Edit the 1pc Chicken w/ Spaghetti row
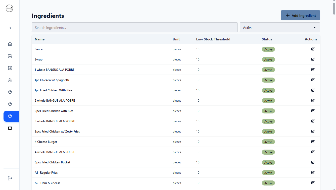The image size is (336, 190). pos(313,80)
